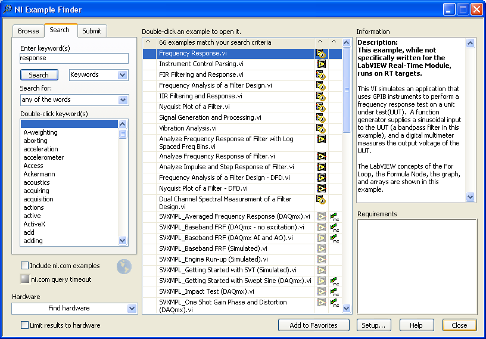Click DAQmx icon for Baseband FRF AI and AO
486x339 pixels.
(335, 238)
